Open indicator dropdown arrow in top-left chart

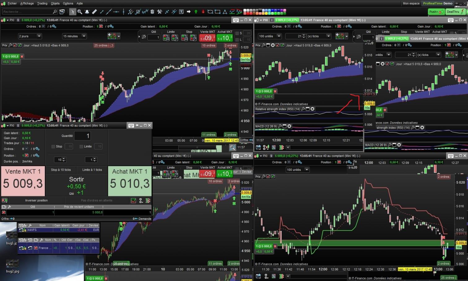[x=119, y=36]
